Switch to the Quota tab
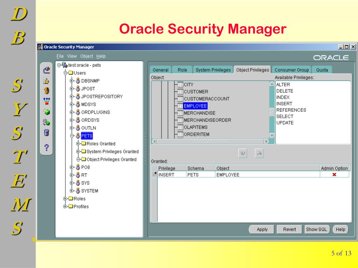 tap(322, 70)
